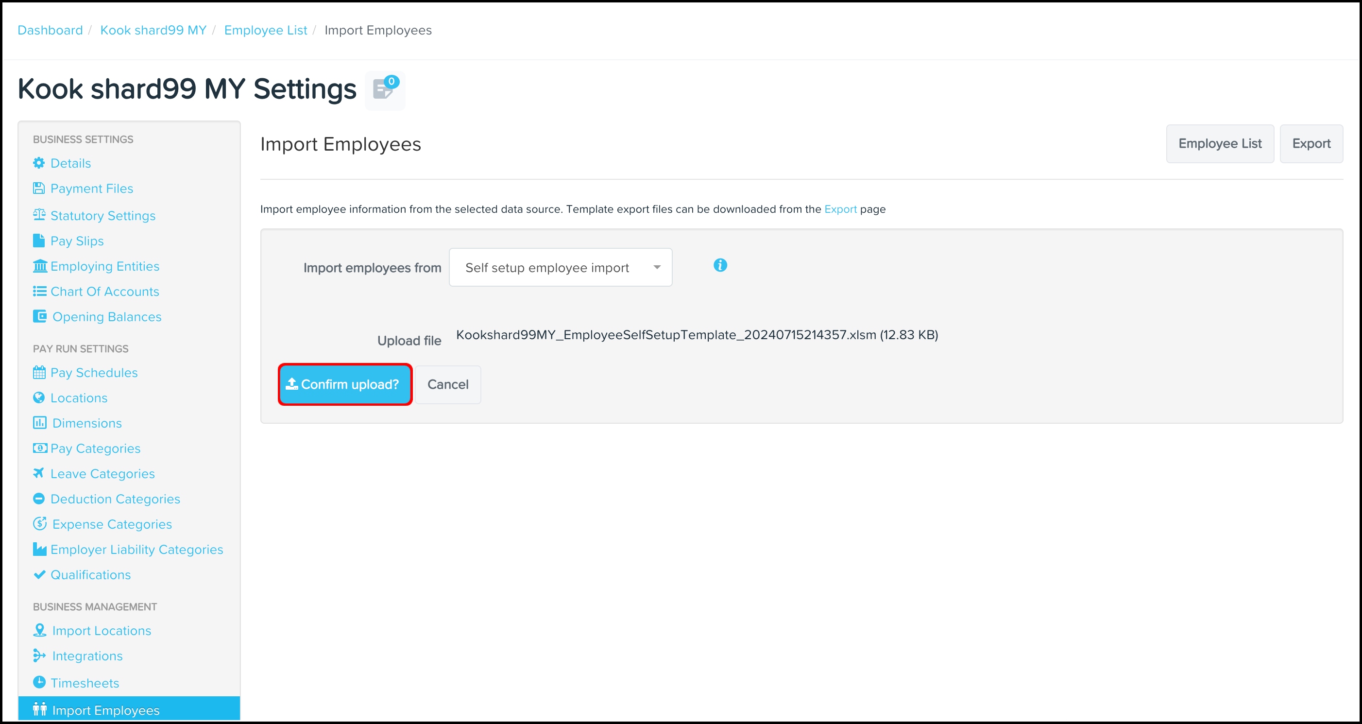Viewport: 1362px width, 724px height.
Task: Click the globe icon for Locations
Action: click(38, 397)
